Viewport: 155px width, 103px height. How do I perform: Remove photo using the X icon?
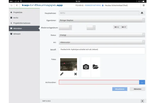(75, 74)
